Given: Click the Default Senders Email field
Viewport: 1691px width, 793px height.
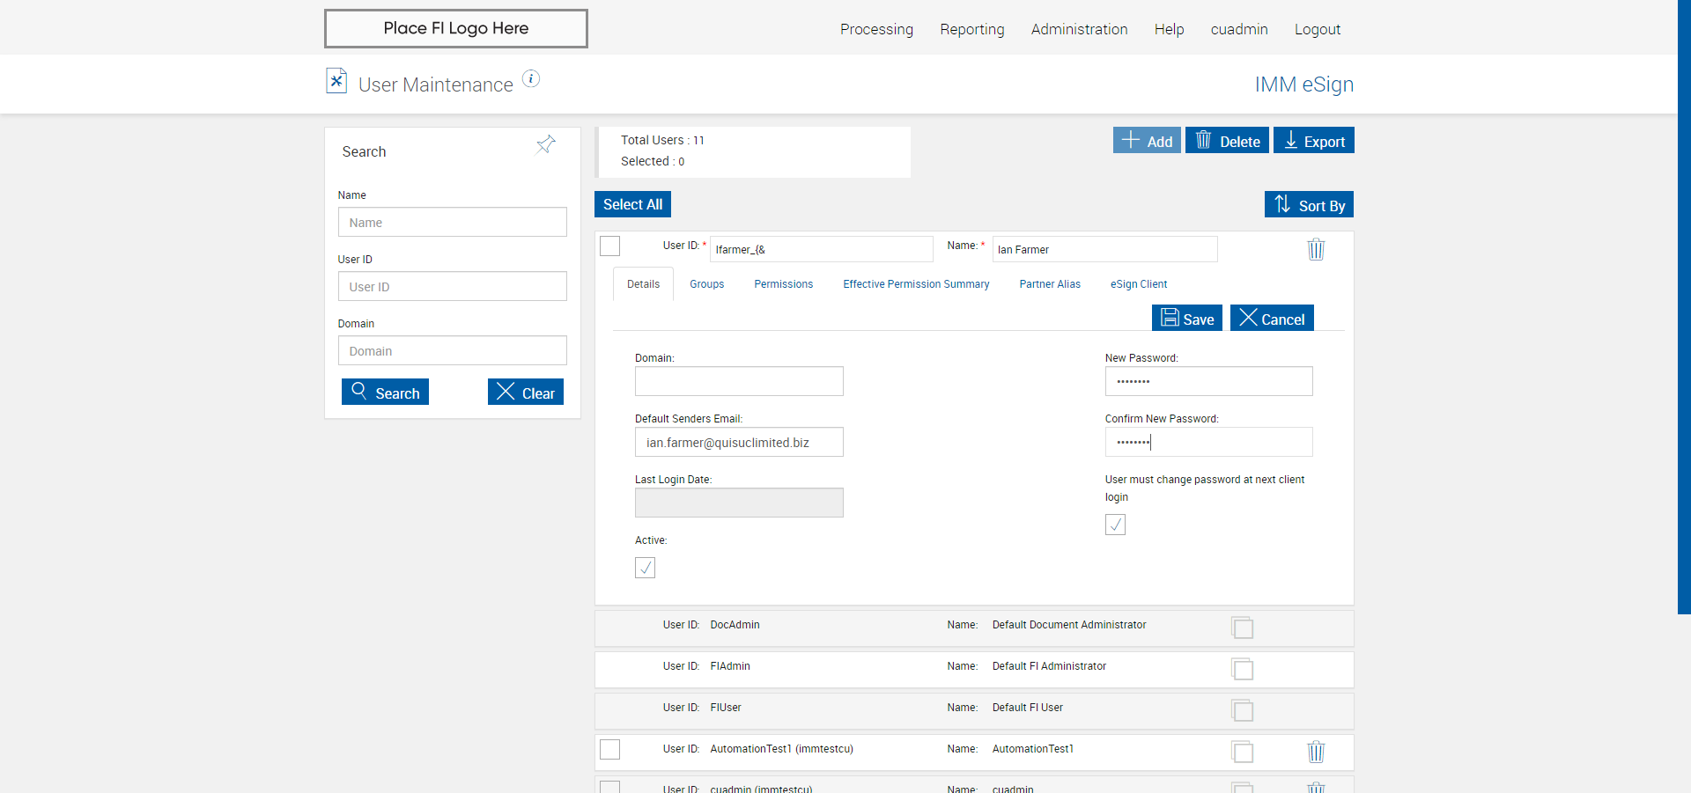Looking at the screenshot, I should (x=739, y=442).
